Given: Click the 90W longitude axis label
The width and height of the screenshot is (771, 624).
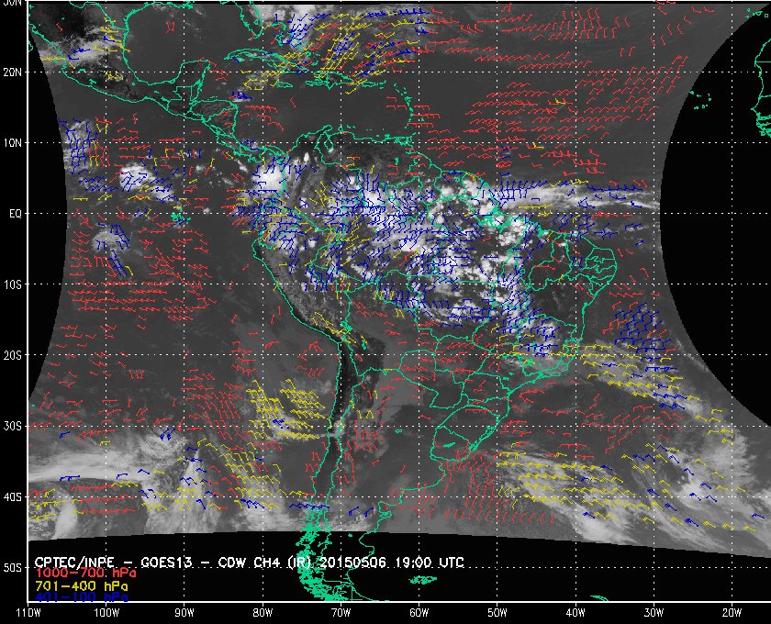Looking at the screenshot, I should pyautogui.click(x=184, y=611).
